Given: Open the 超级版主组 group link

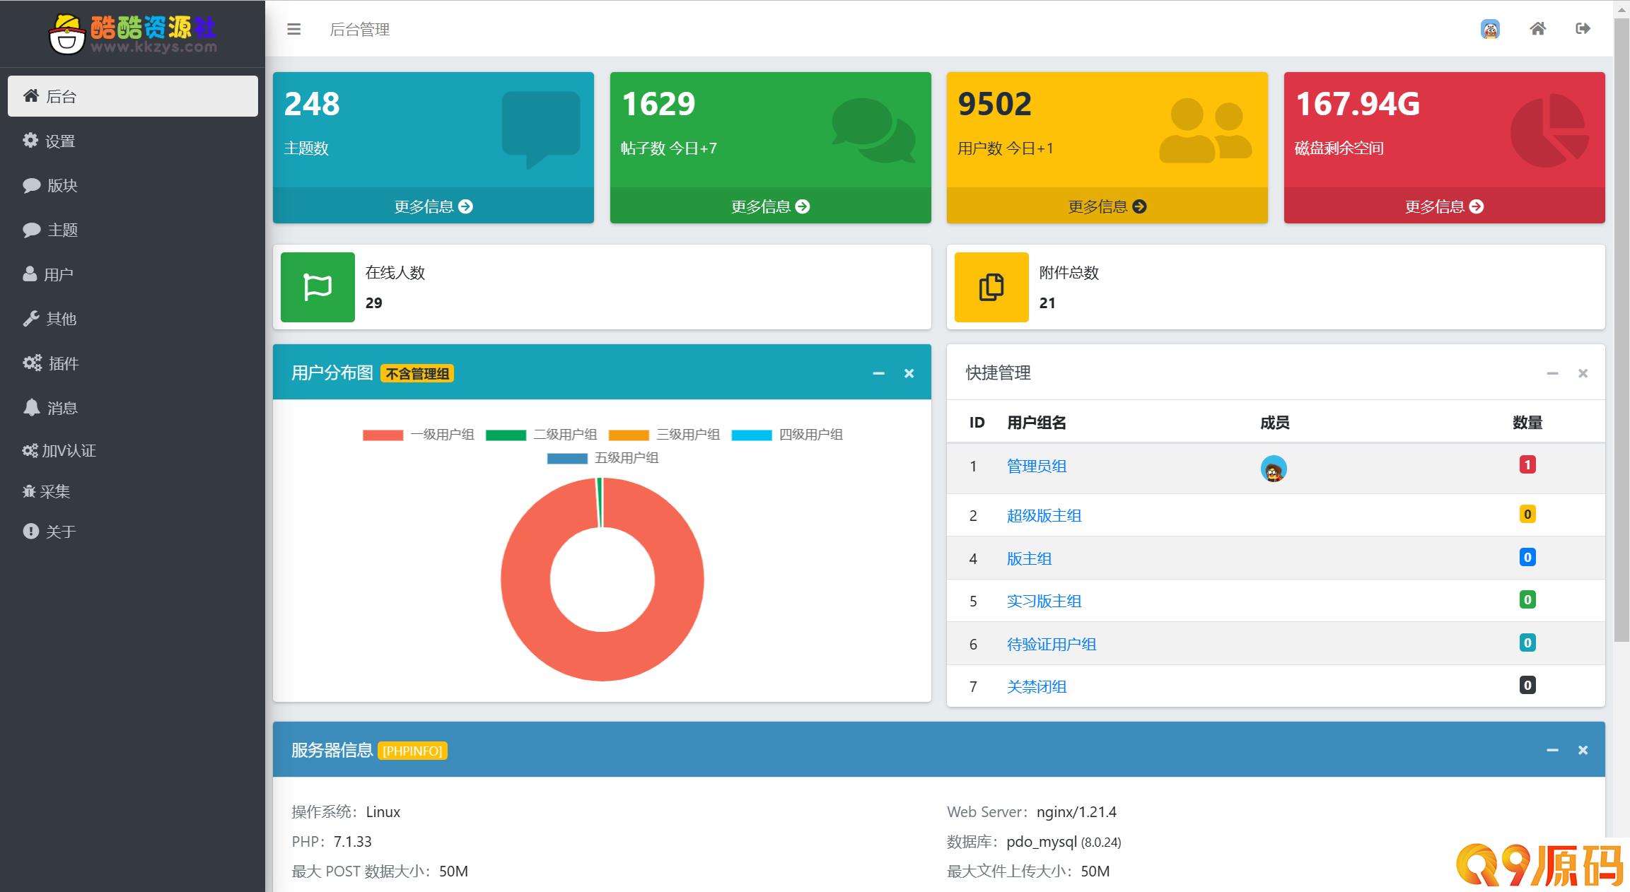Looking at the screenshot, I should click(1044, 516).
